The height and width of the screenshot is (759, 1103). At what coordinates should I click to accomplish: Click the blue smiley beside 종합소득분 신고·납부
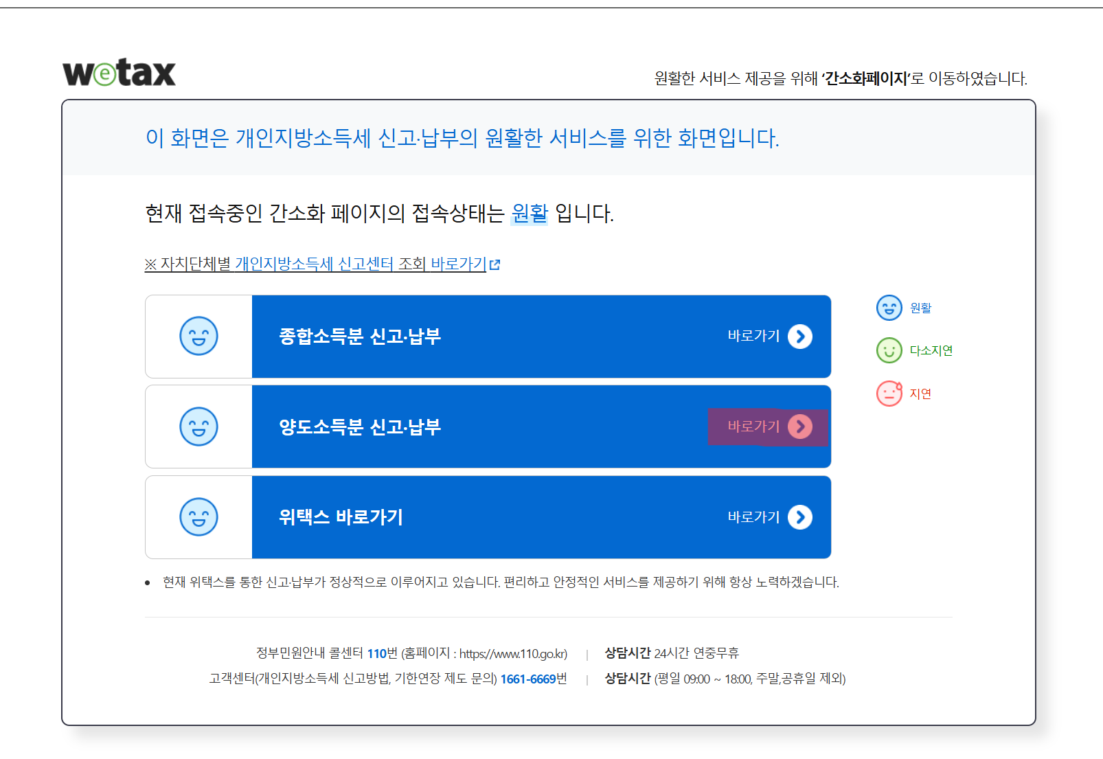(198, 337)
